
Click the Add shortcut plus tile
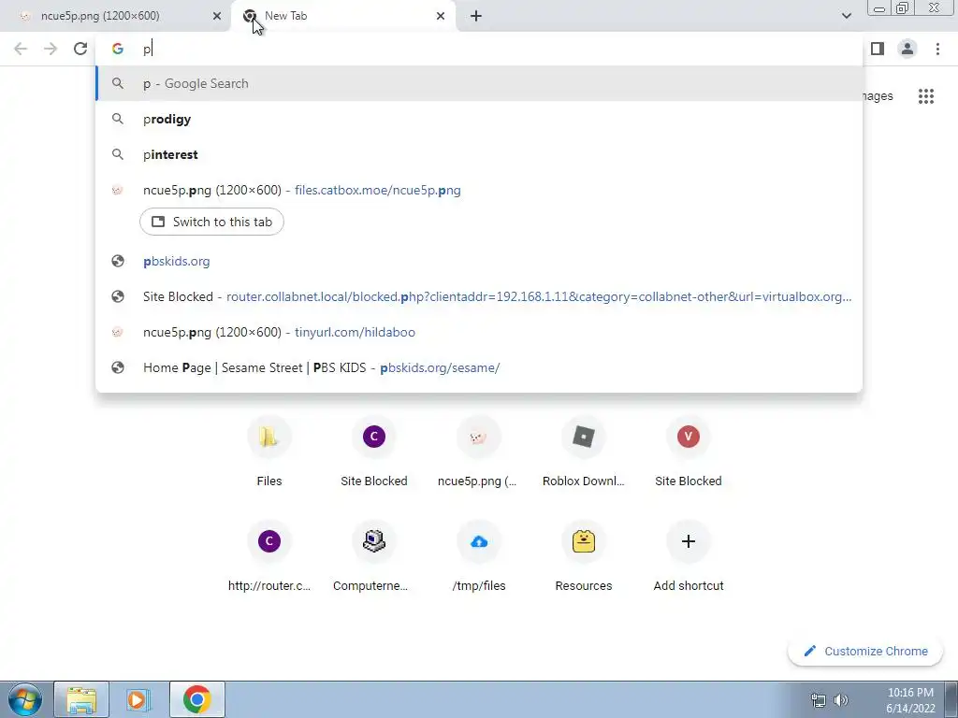tap(688, 557)
